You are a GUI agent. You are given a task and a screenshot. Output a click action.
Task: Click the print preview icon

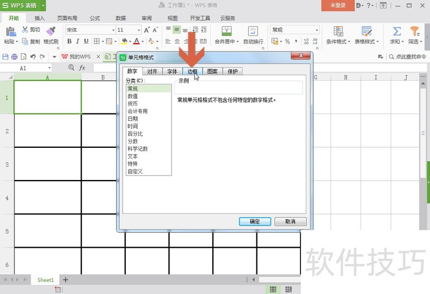pyautogui.click(x=24, y=57)
